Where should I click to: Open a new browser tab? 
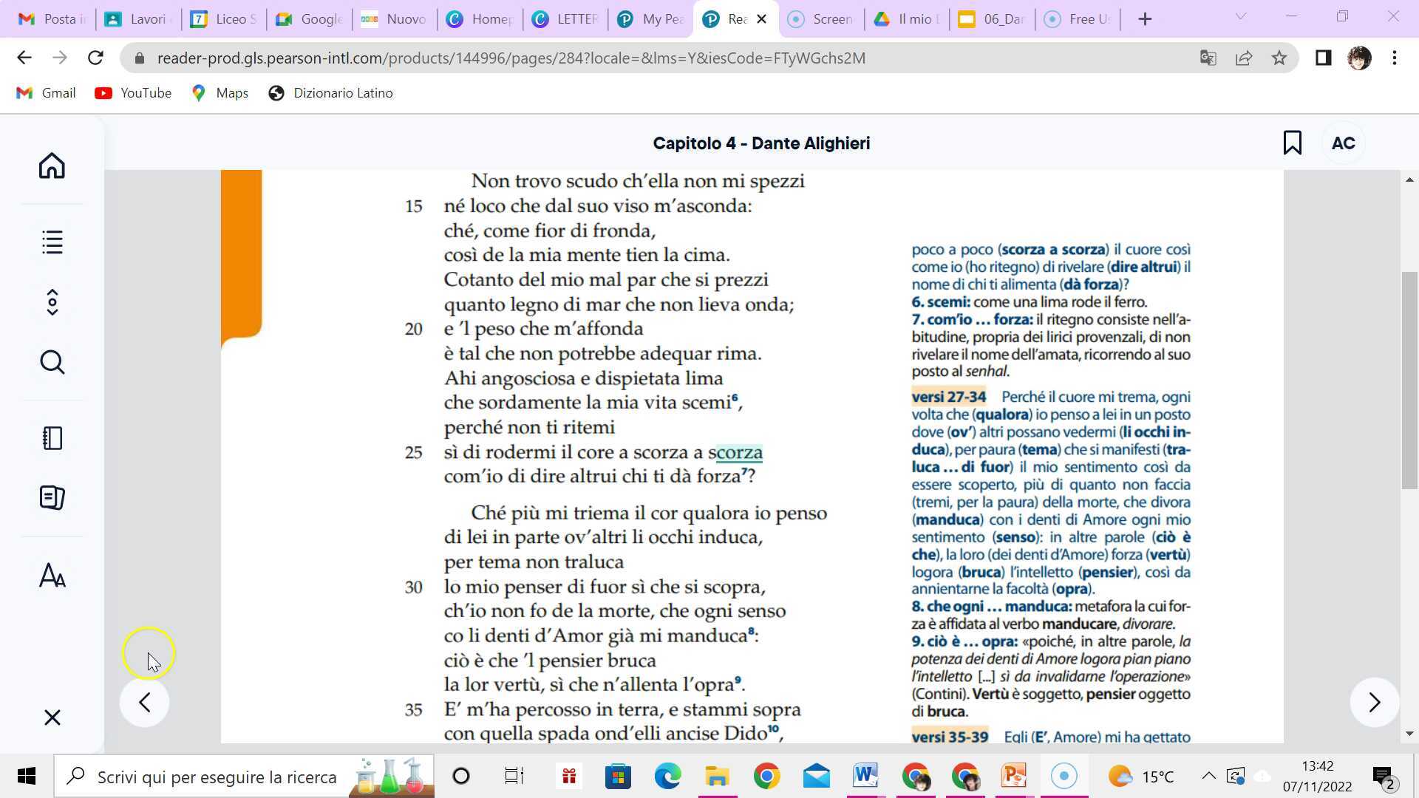pyautogui.click(x=1145, y=19)
